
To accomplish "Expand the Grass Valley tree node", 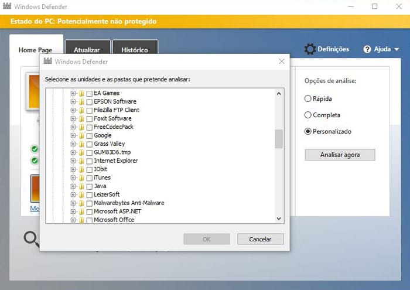I will tap(73, 144).
